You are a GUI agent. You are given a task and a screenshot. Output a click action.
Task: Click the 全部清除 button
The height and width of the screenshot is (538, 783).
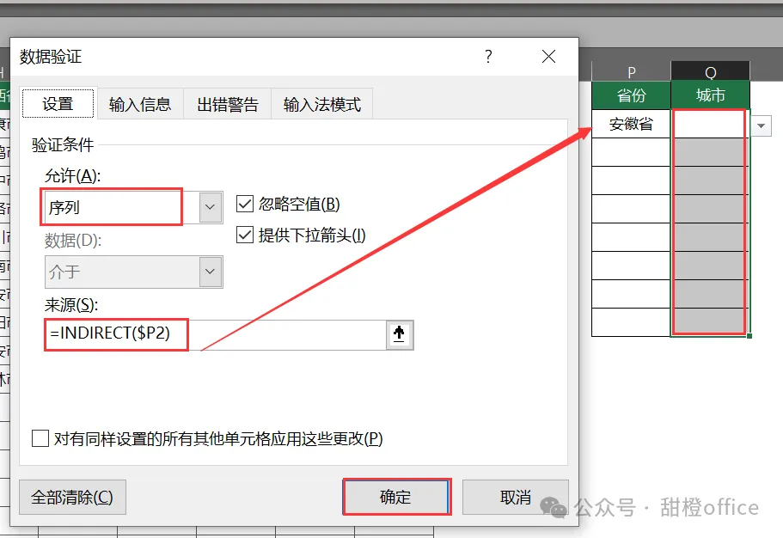(72, 497)
